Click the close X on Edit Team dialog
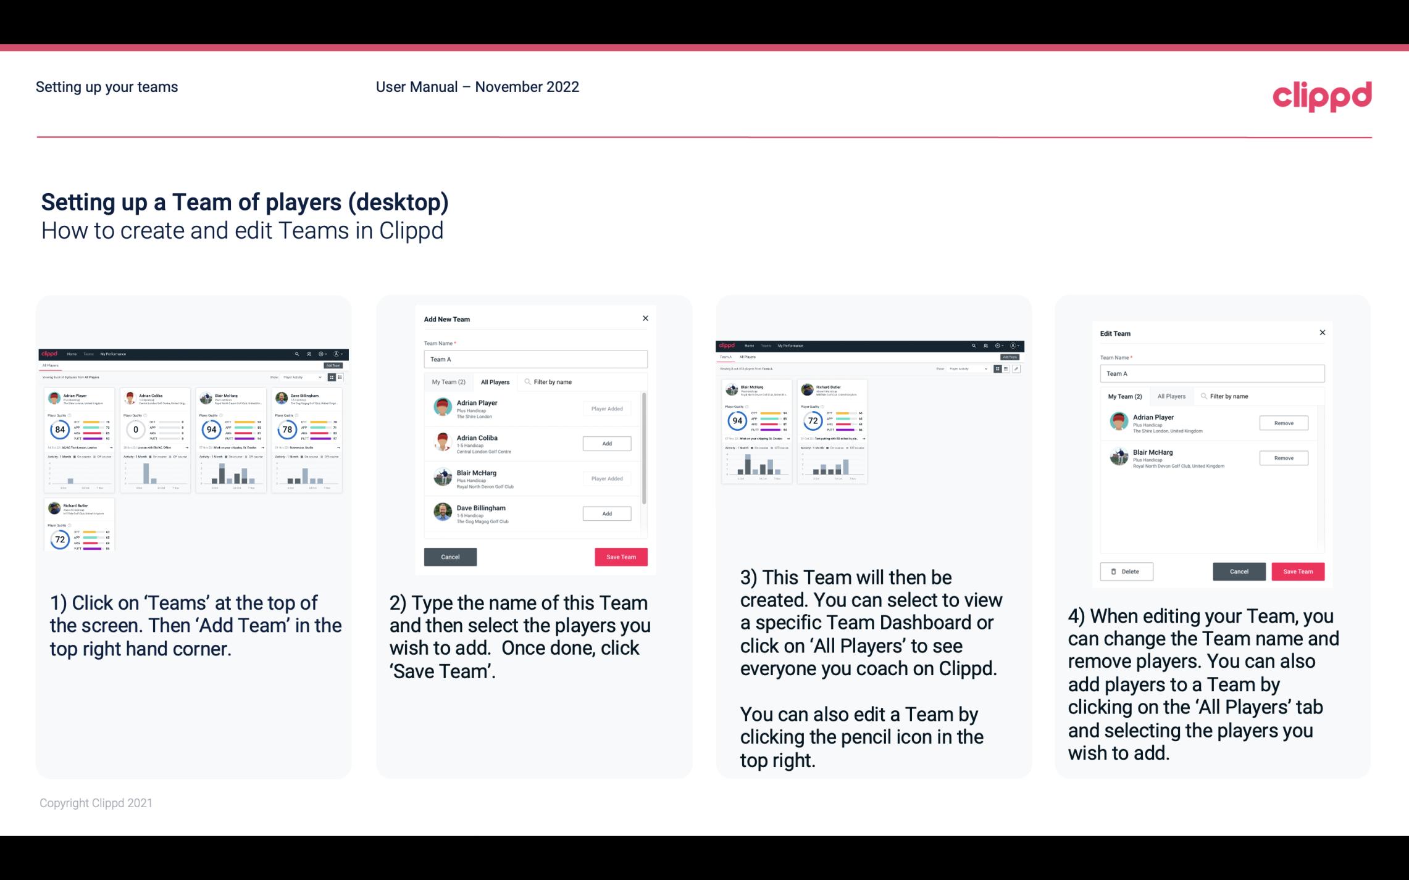The height and width of the screenshot is (880, 1409). click(1322, 333)
